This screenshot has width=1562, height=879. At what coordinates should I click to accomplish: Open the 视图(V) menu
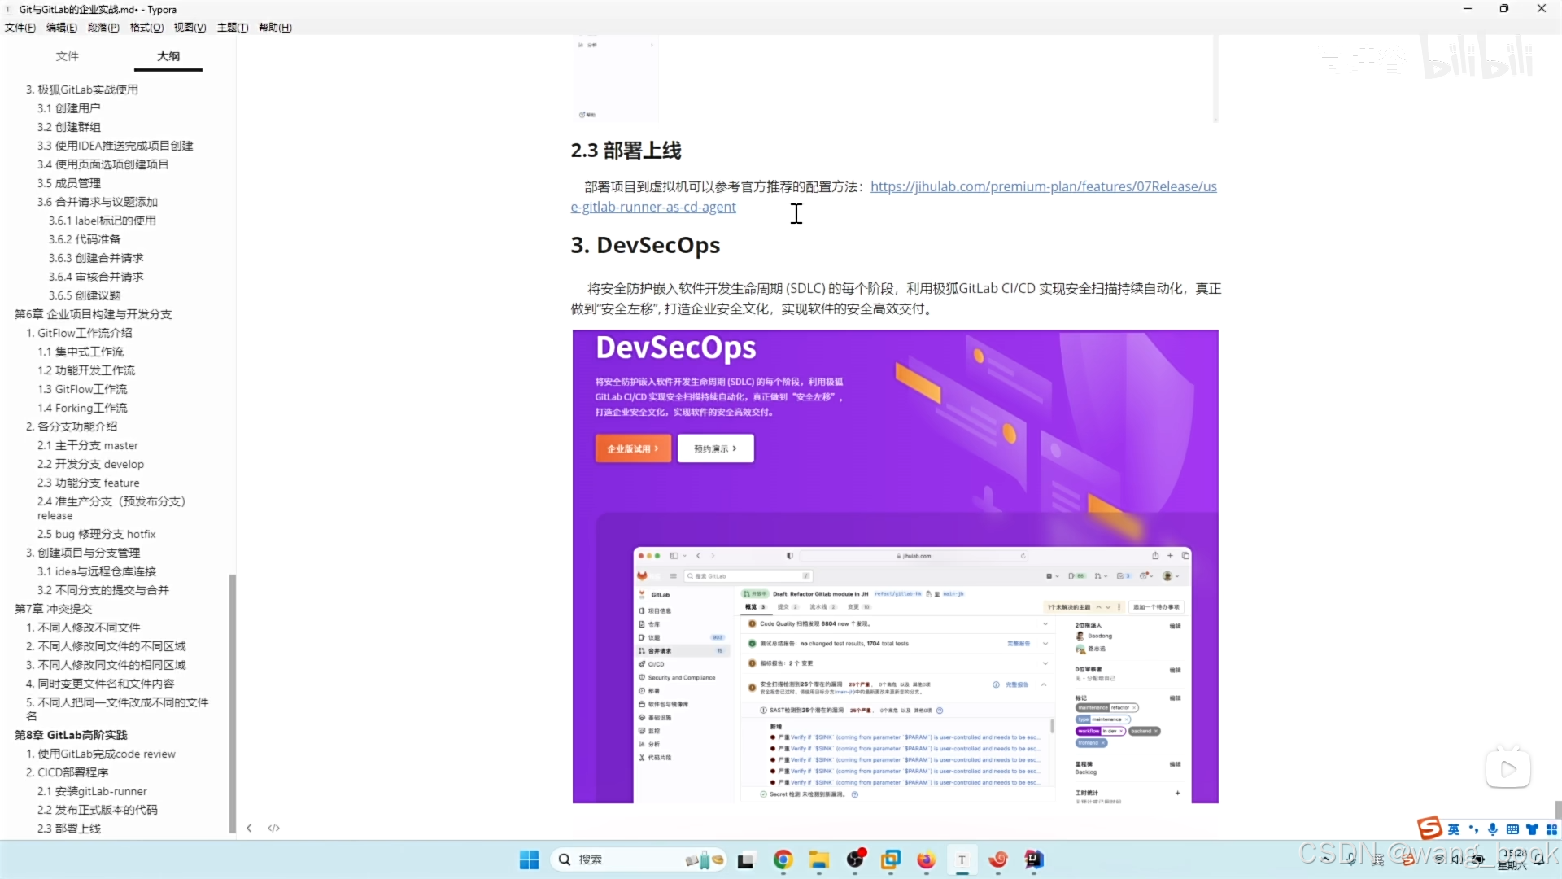190,28
